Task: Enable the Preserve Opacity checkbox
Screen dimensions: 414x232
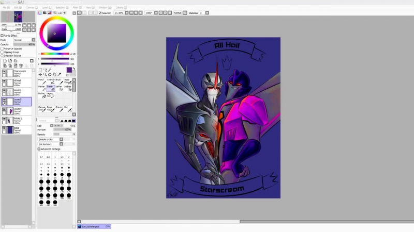Action: click(x=3, y=48)
